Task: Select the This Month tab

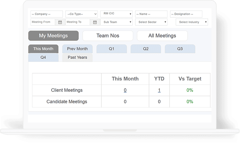Action: tap(43, 49)
